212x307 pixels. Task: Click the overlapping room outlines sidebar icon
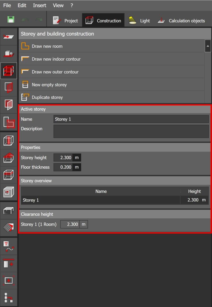click(x=9, y=122)
